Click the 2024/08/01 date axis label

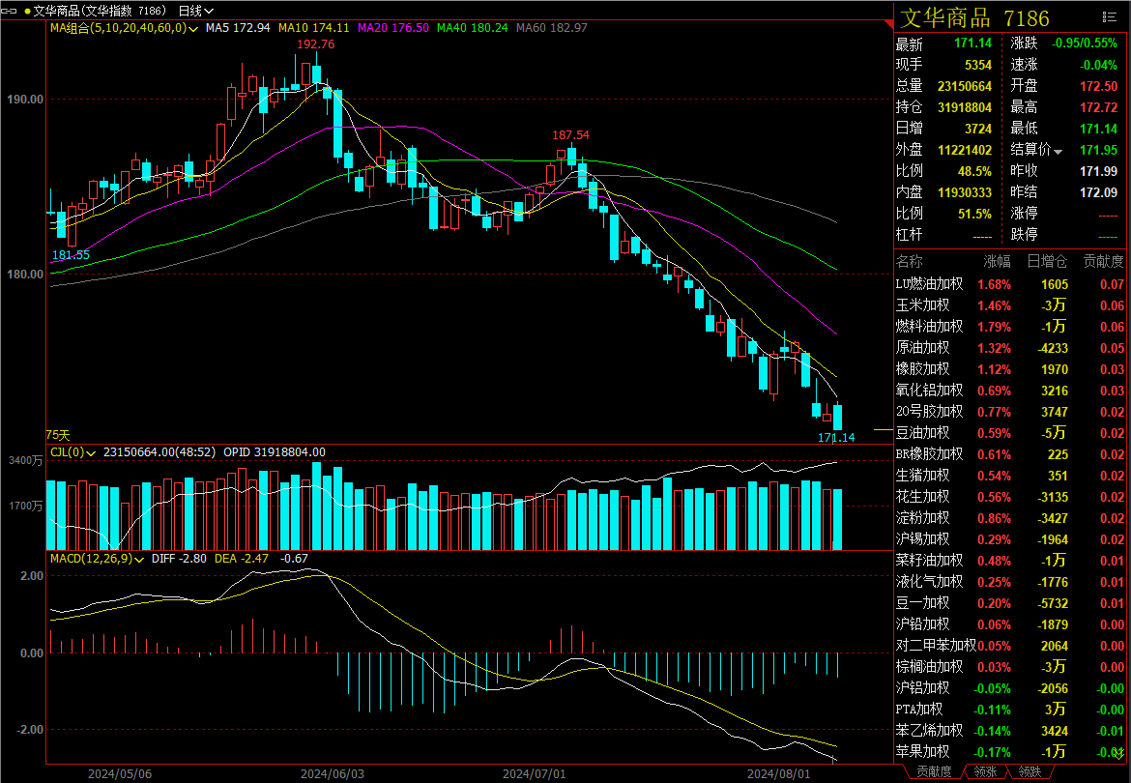pyautogui.click(x=779, y=774)
